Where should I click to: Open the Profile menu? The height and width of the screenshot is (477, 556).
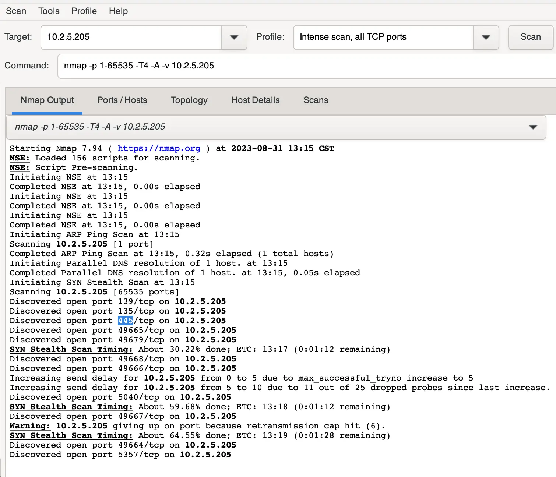(84, 11)
